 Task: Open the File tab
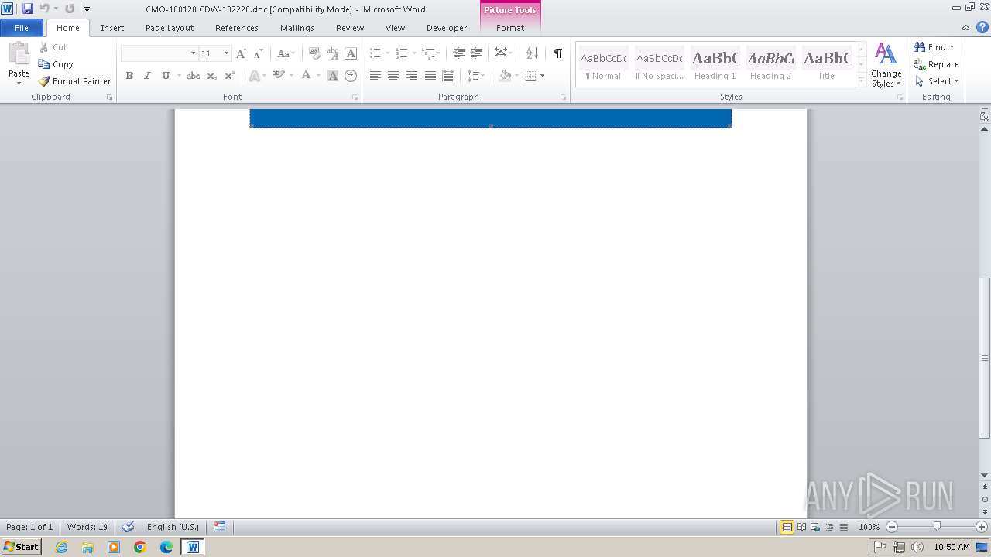(x=22, y=28)
